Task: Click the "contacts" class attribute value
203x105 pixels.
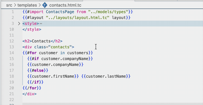Action: (x=60, y=47)
